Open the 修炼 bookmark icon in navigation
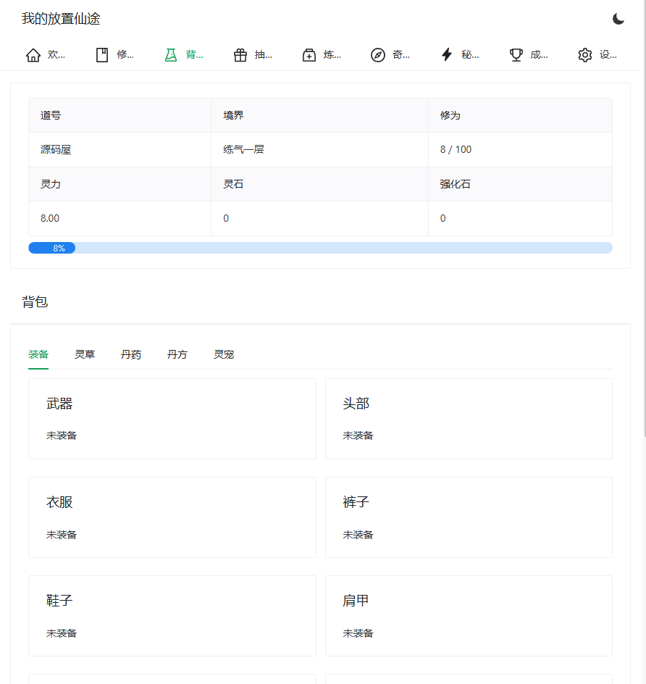Image resolution: width=646 pixels, height=684 pixels. [101, 54]
